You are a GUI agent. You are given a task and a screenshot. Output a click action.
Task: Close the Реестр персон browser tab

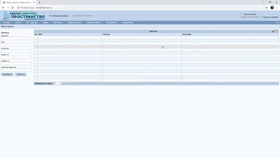pyautogui.click(x=34, y=3)
